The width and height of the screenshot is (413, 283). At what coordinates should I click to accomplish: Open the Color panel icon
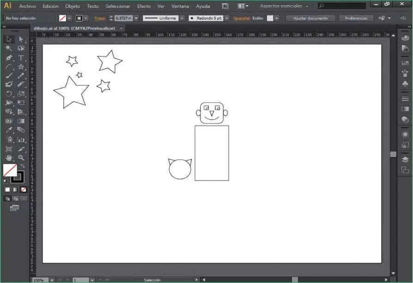[x=405, y=38]
